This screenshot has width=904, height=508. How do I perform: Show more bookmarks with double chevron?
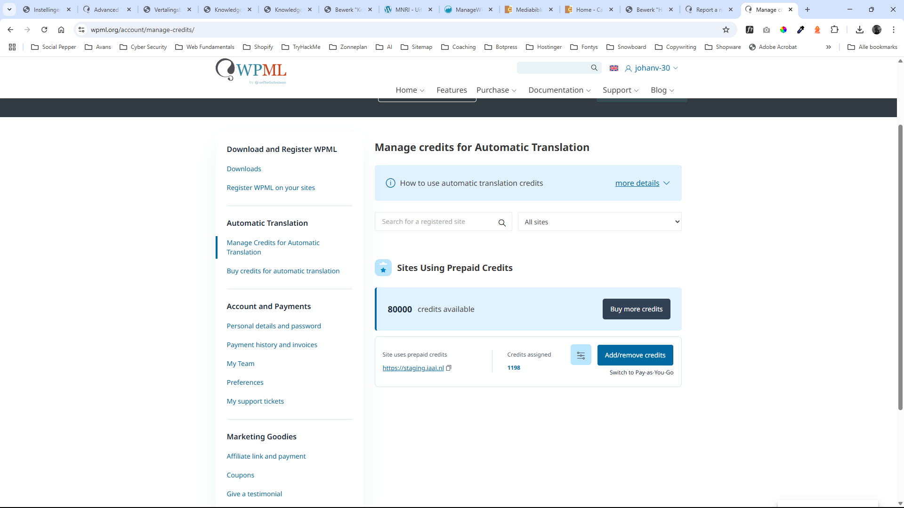829,47
